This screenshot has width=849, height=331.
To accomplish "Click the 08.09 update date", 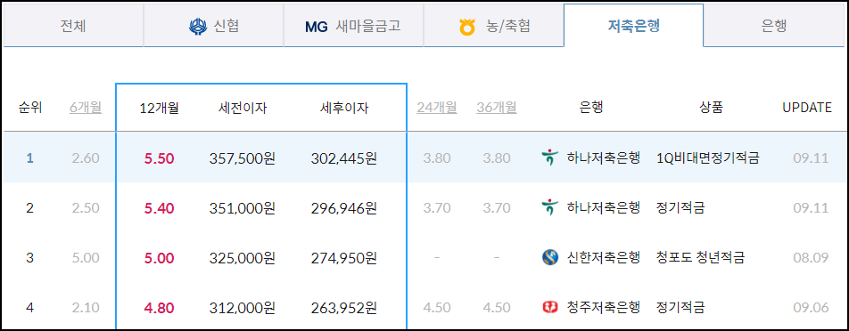I will click(x=812, y=258).
